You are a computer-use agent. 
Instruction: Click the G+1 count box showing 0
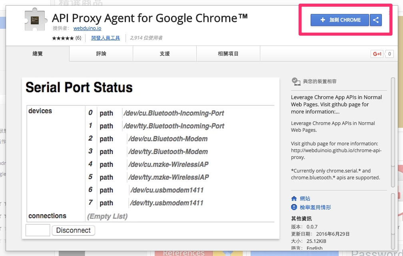(x=389, y=54)
